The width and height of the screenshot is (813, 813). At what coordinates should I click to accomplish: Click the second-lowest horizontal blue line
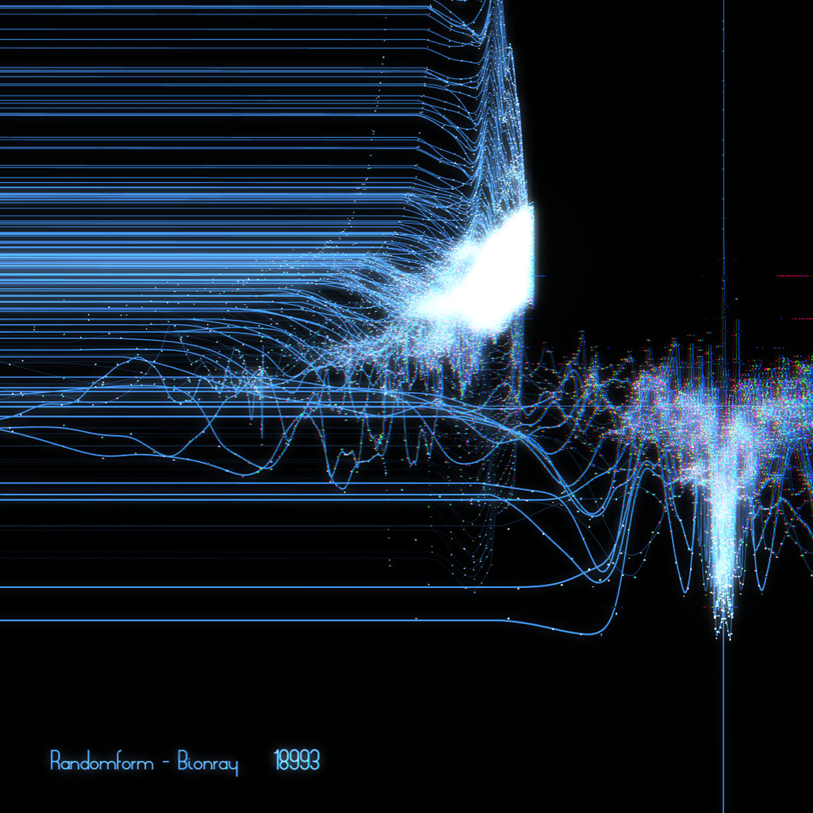point(203,587)
